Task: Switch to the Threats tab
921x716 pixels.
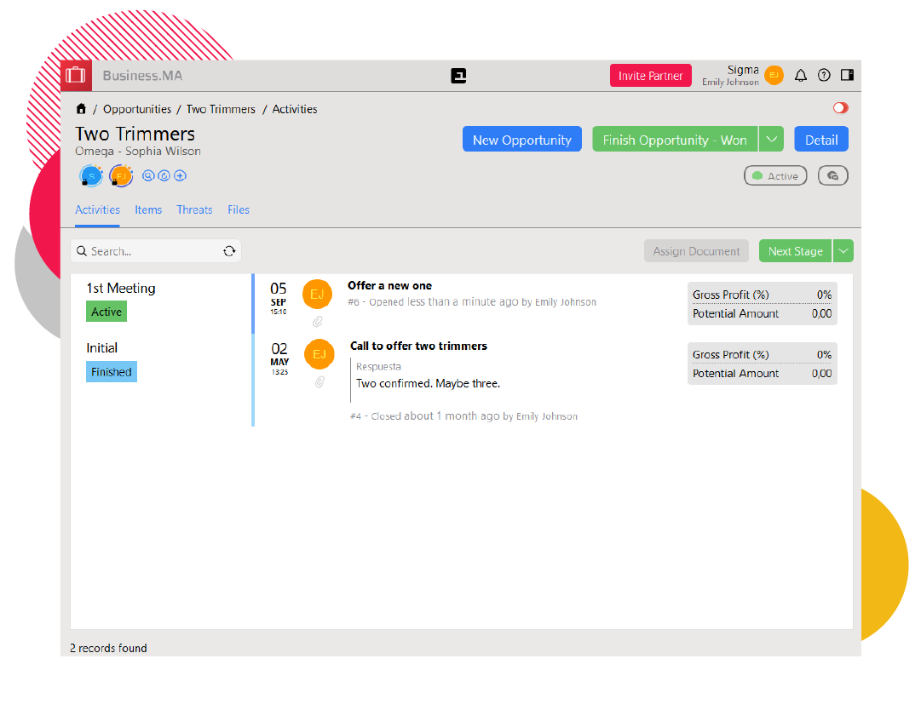Action: coord(194,209)
